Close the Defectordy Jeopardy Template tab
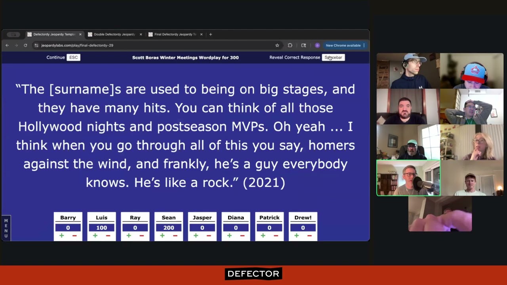The height and width of the screenshot is (285, 507). 80,34
